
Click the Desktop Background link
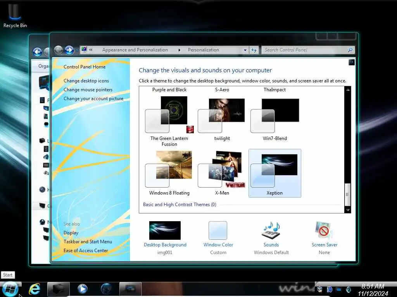point(165,245)
